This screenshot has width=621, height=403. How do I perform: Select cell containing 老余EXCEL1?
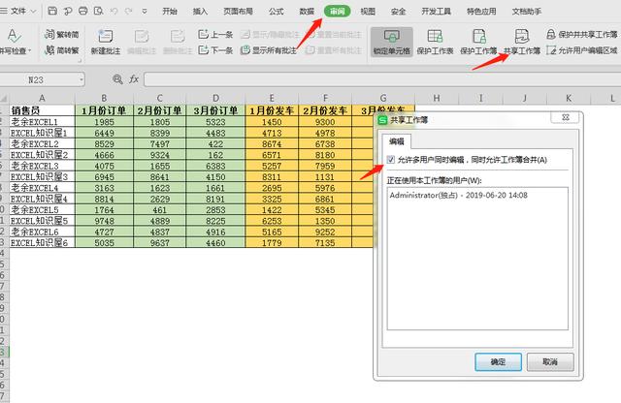coord(42,122)
